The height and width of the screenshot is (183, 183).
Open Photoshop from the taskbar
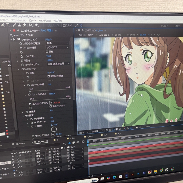138,174
